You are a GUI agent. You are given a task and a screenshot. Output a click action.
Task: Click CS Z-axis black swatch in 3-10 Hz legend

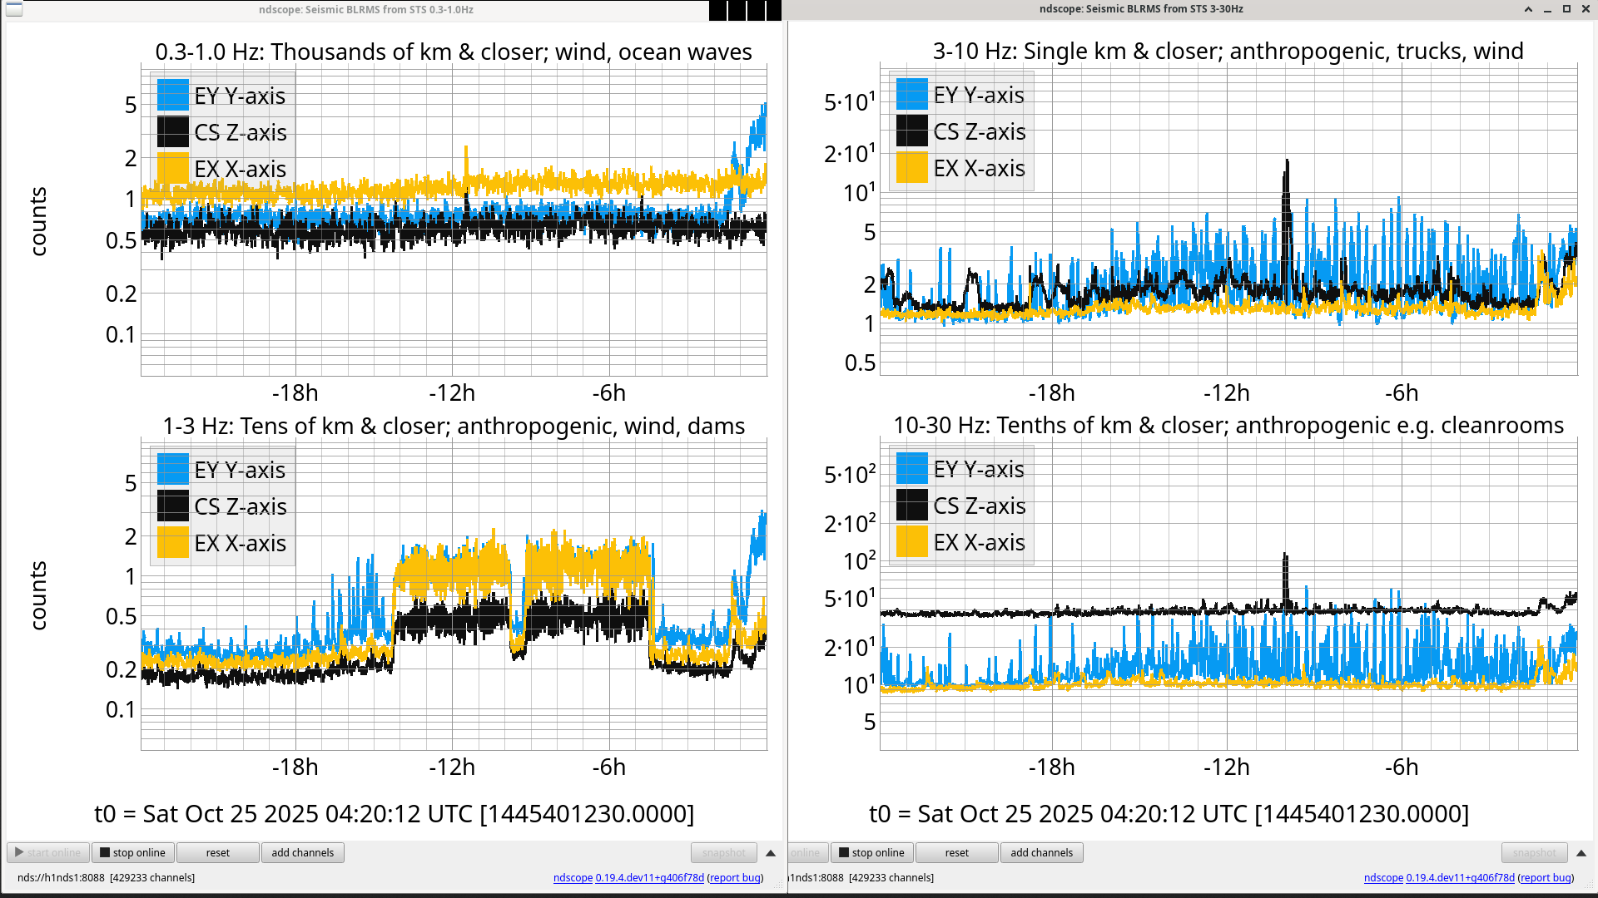point(912,131)
